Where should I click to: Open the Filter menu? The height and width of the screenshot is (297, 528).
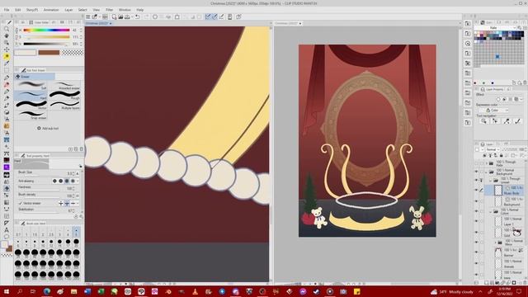point(110,10)
